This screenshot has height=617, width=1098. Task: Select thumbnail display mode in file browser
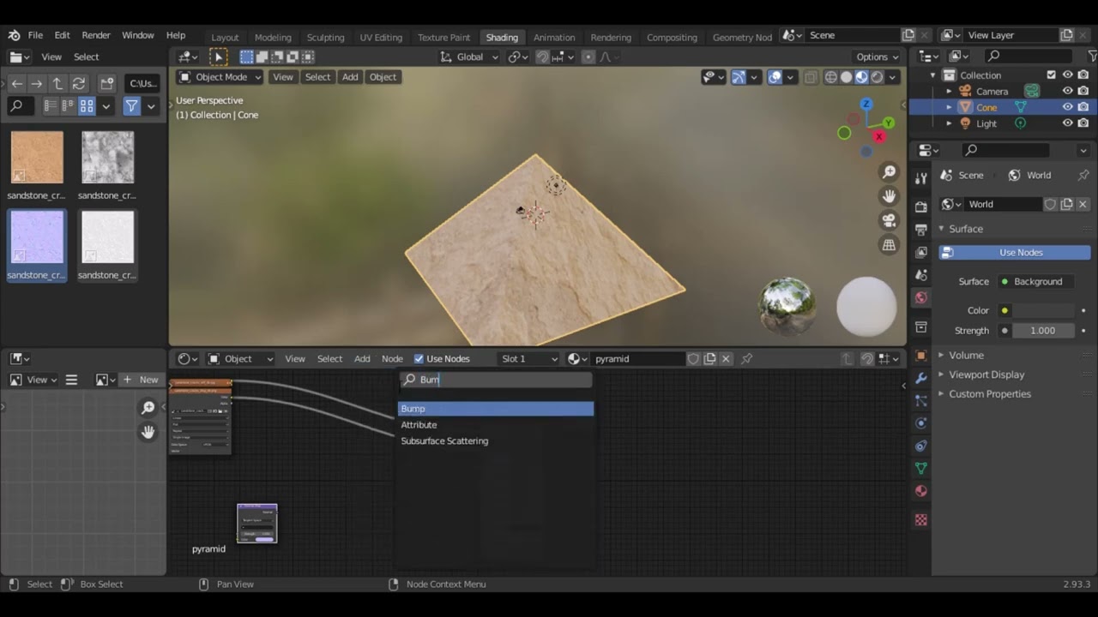point(87,106)
